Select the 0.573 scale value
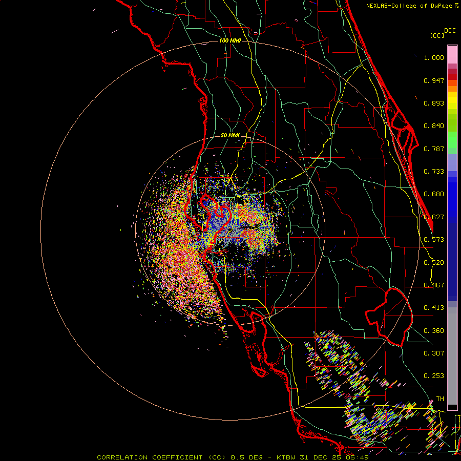Image resolution: width=461 pixels, height=461 pixels. point(434,240)
